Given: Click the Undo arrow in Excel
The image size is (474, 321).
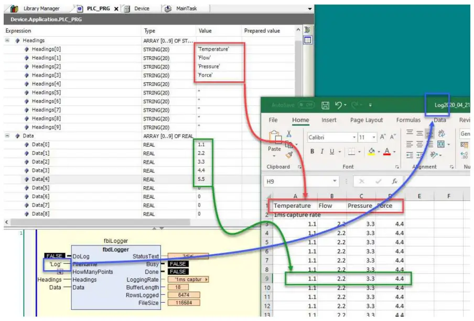Looking at the screenshot, I should pos(338,105).
